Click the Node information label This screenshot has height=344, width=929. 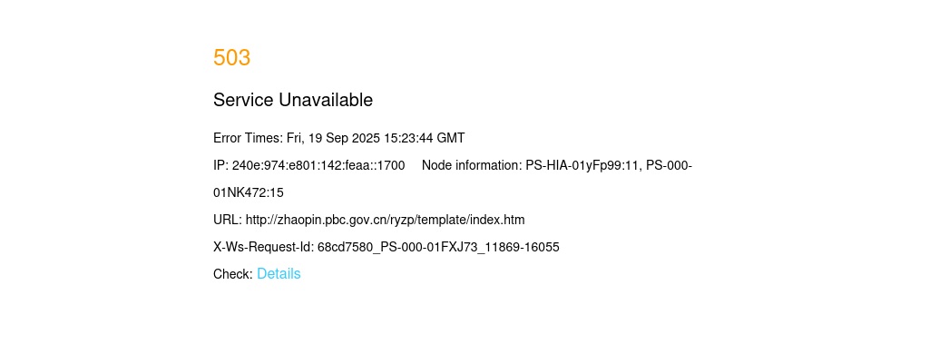472,165
